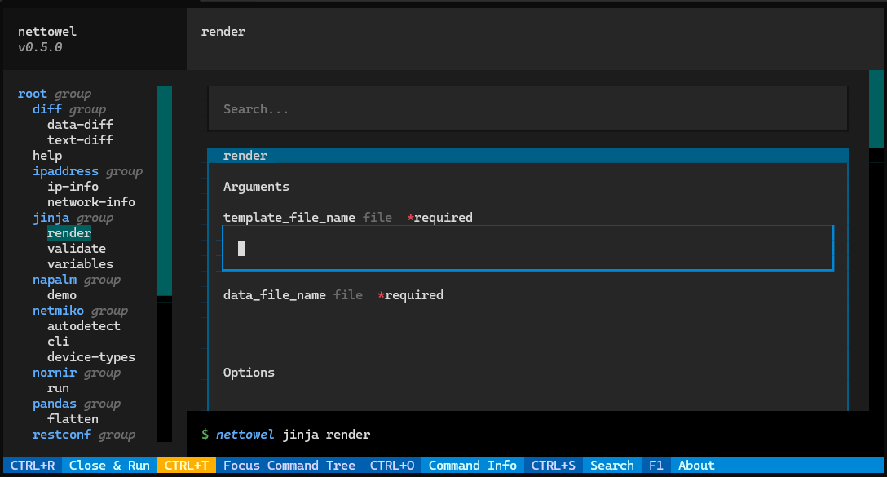Select the data-diff command
Viewport: 887px width, 477px height.
coord(81,125)
